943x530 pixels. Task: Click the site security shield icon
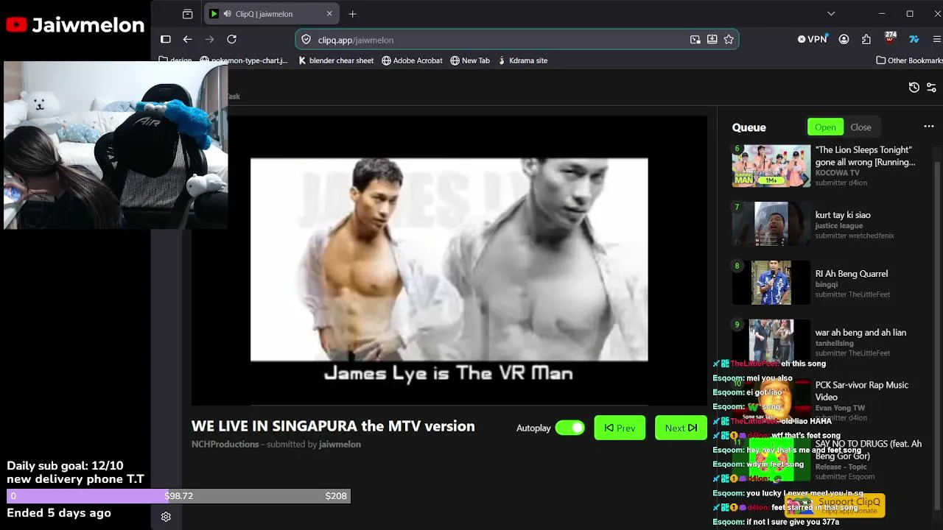pos(306,40)
